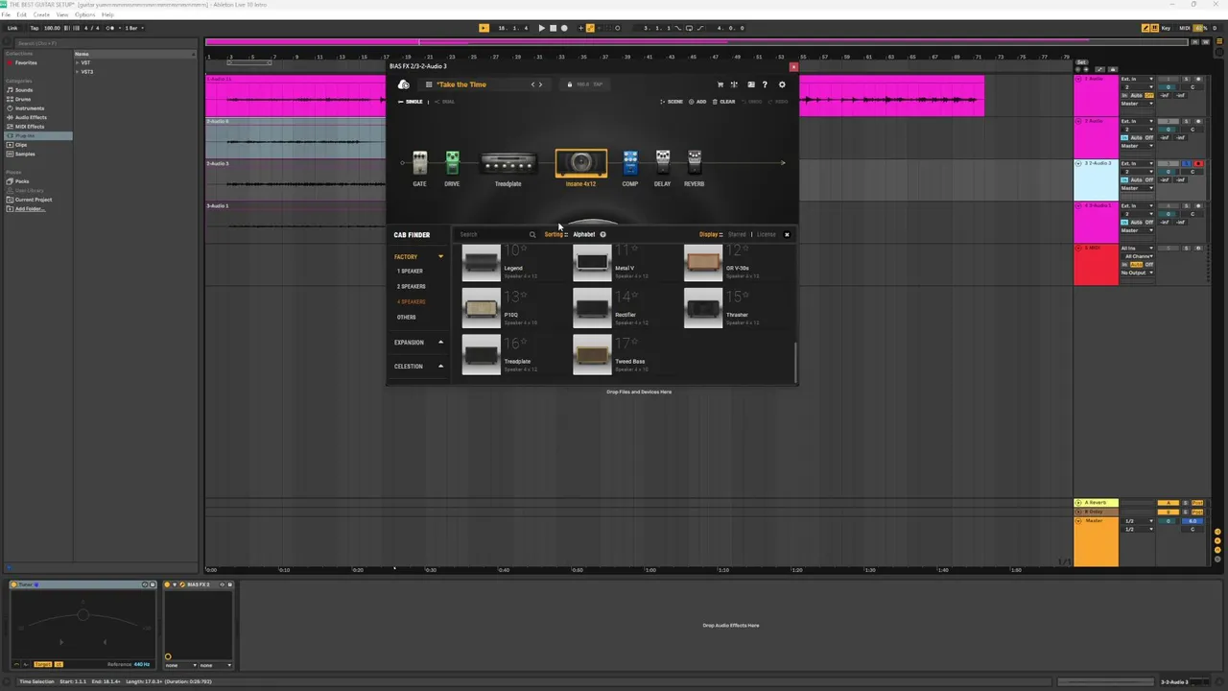Click Stop in Ableton transport
Viewport: 1228px width, 691px height.
pyautogui.click(x=553, y=28)
